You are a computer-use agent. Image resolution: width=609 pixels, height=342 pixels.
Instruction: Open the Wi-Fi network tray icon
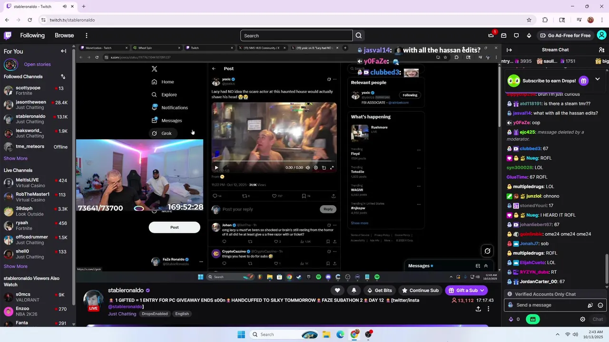click(568, 334)
